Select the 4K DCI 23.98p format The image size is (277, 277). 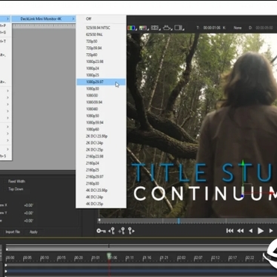[x=101, y=190]
